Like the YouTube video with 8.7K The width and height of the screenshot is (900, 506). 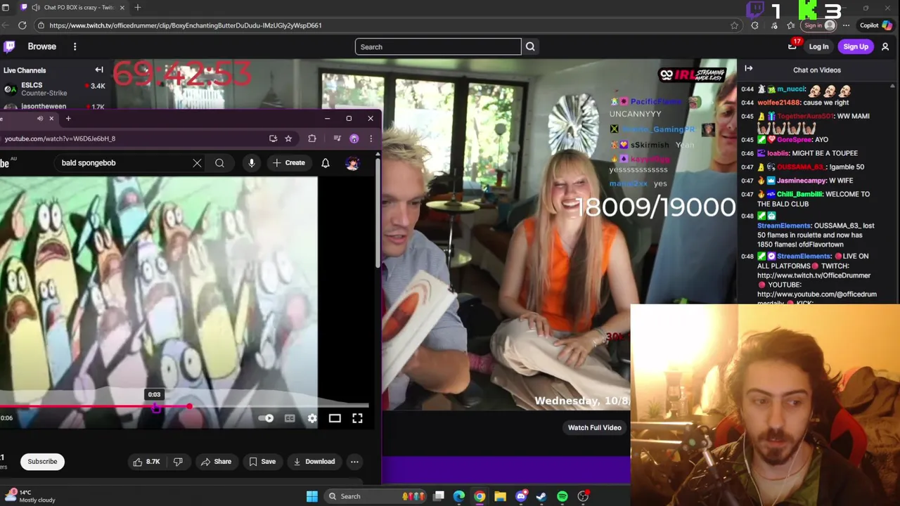(146, 462)
